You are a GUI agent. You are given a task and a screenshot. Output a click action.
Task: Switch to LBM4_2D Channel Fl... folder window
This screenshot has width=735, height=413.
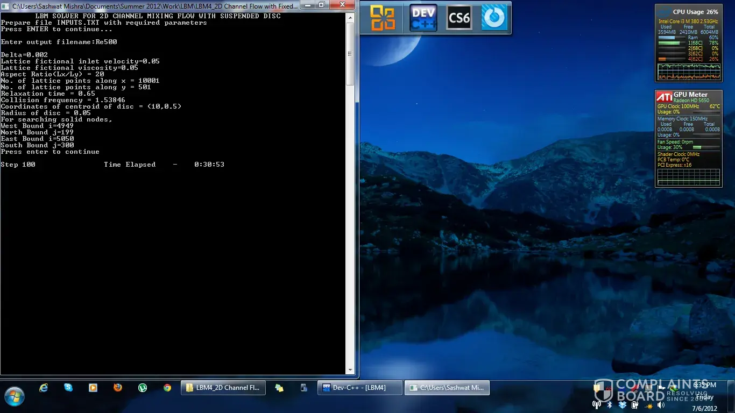pos(223,388)
